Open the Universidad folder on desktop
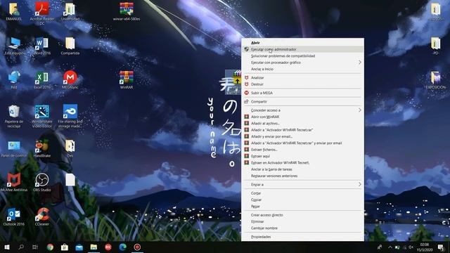The width and height of the screenshot is (450, 253). click(x=70, y=11)
